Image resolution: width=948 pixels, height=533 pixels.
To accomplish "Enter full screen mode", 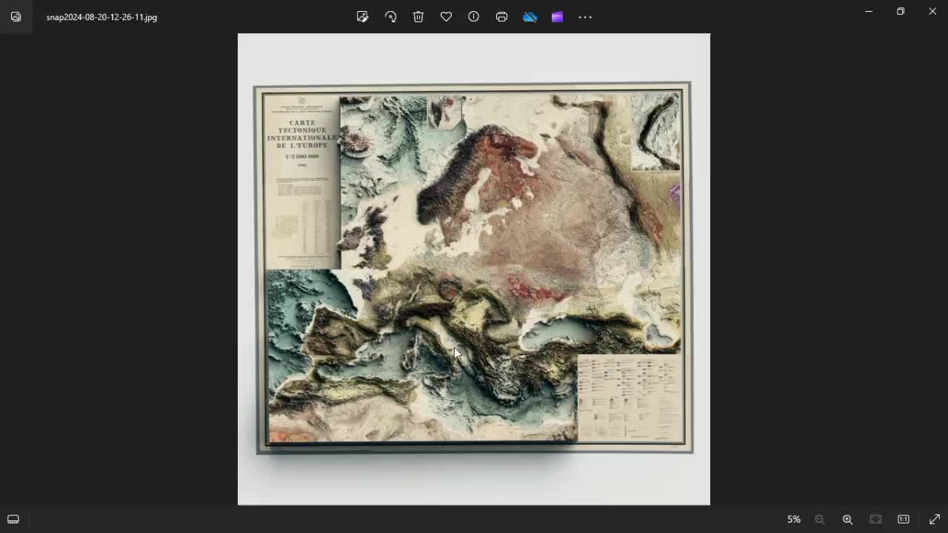I will [x=935, y=519].
